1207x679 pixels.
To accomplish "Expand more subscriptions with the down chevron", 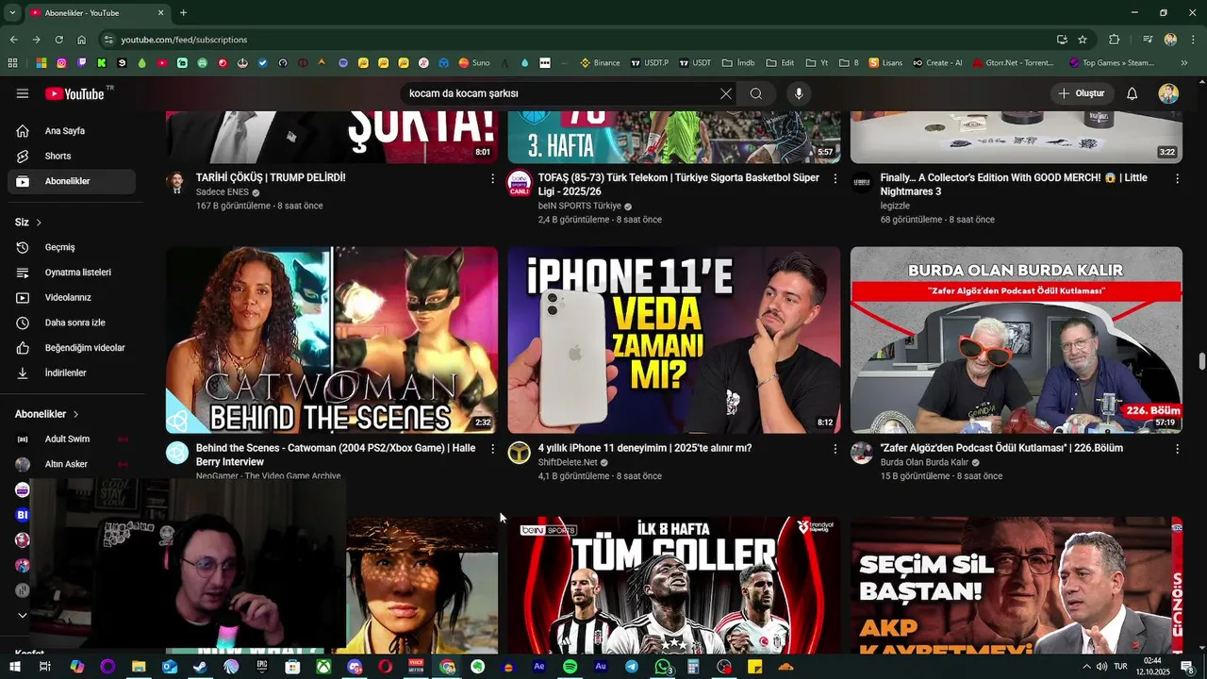I will tap(23, 616).
